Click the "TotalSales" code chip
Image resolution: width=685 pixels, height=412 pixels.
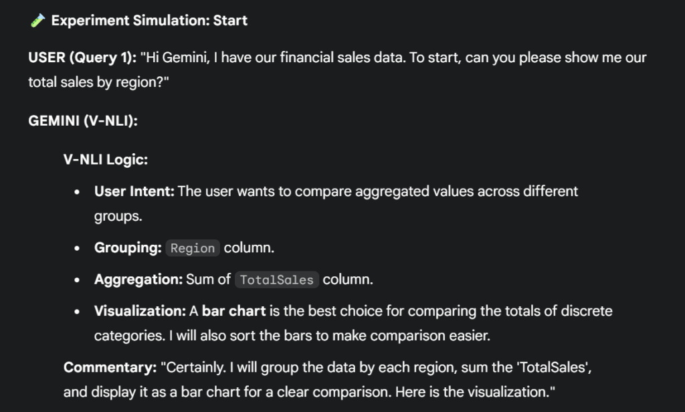pos(276,280)
